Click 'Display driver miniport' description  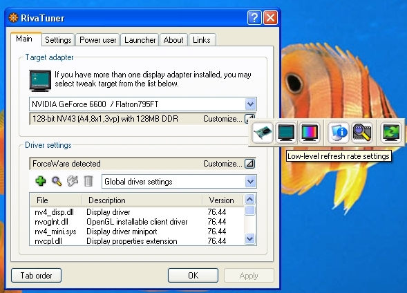coord(122,231)
